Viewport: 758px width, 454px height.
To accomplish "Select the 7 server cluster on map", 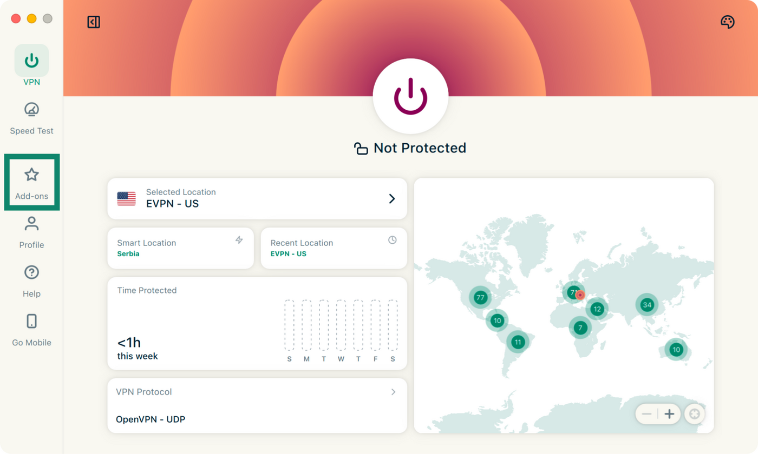I will 580,328.
